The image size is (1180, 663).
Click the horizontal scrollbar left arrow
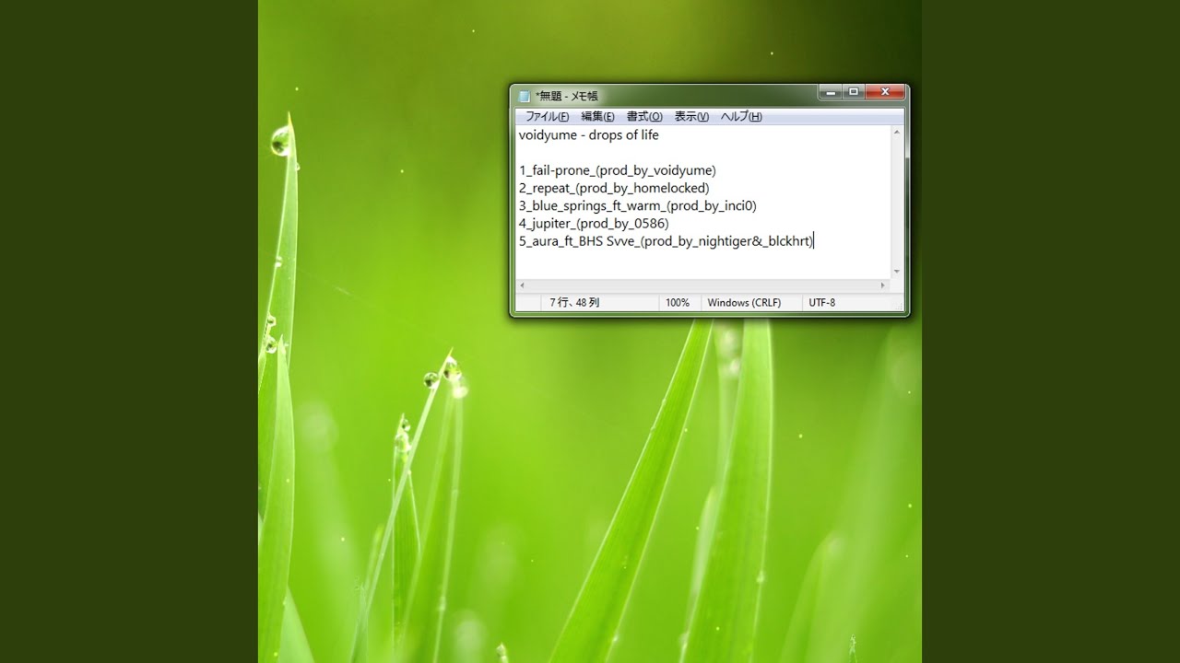pos(521,286)
